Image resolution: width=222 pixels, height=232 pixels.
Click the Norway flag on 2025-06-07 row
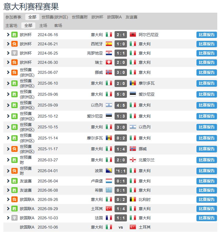[x=109, y=72]
